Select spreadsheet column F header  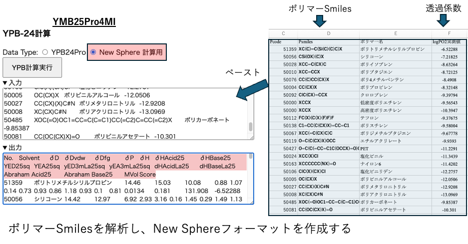click(449, 33)
